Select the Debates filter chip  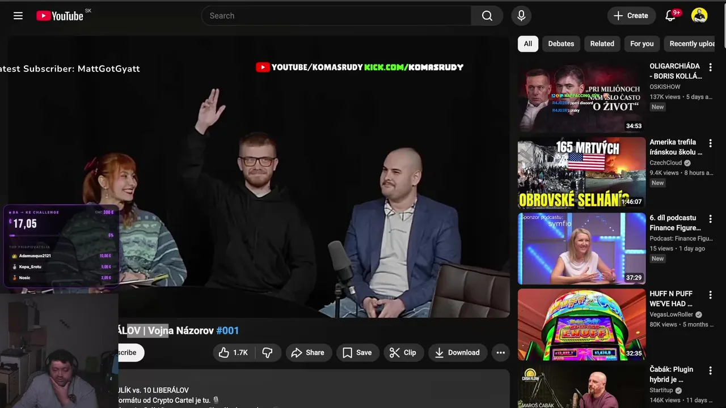point(561,44)
